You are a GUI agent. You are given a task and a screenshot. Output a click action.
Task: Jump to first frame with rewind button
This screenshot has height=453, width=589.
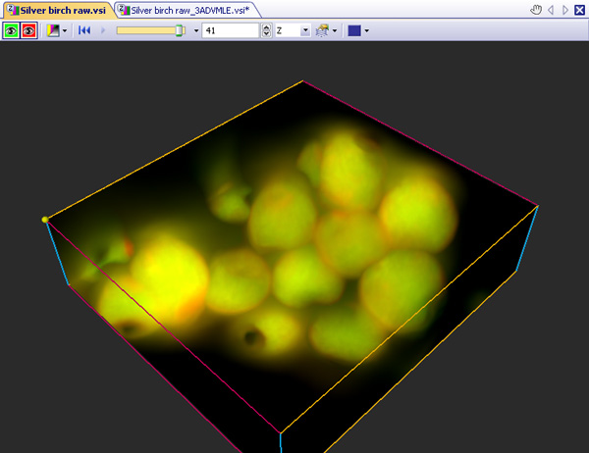coord(85,30)
